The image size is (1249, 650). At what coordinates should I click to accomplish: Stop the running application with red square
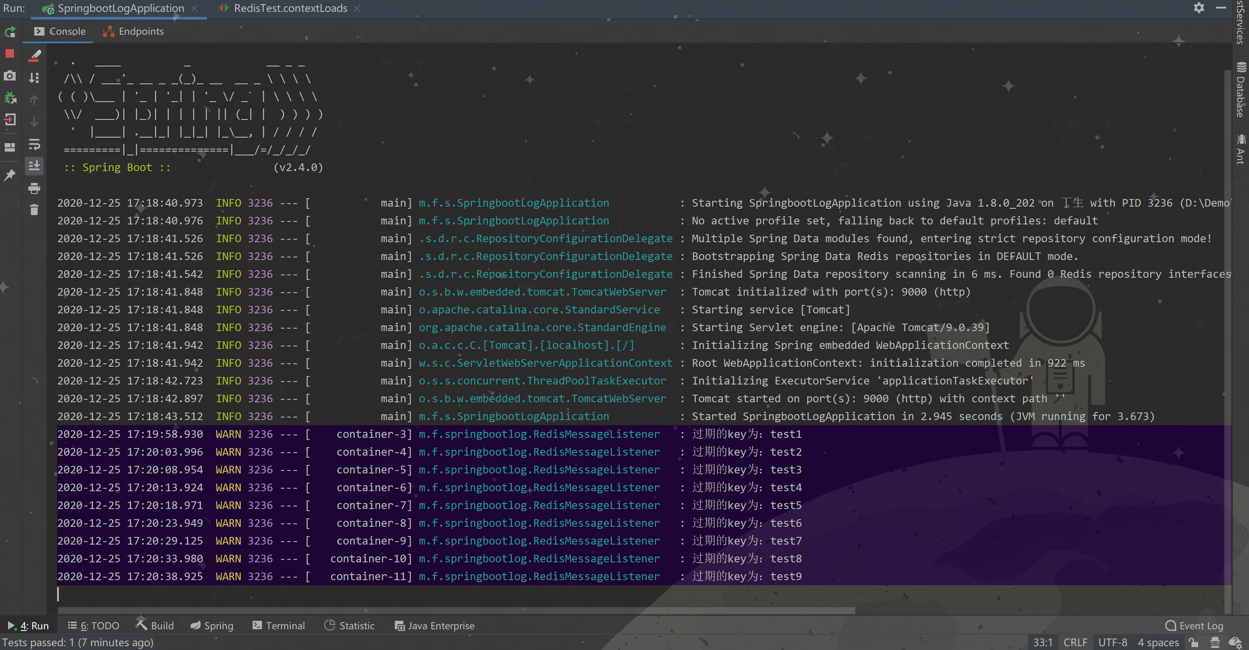point(10,53)
